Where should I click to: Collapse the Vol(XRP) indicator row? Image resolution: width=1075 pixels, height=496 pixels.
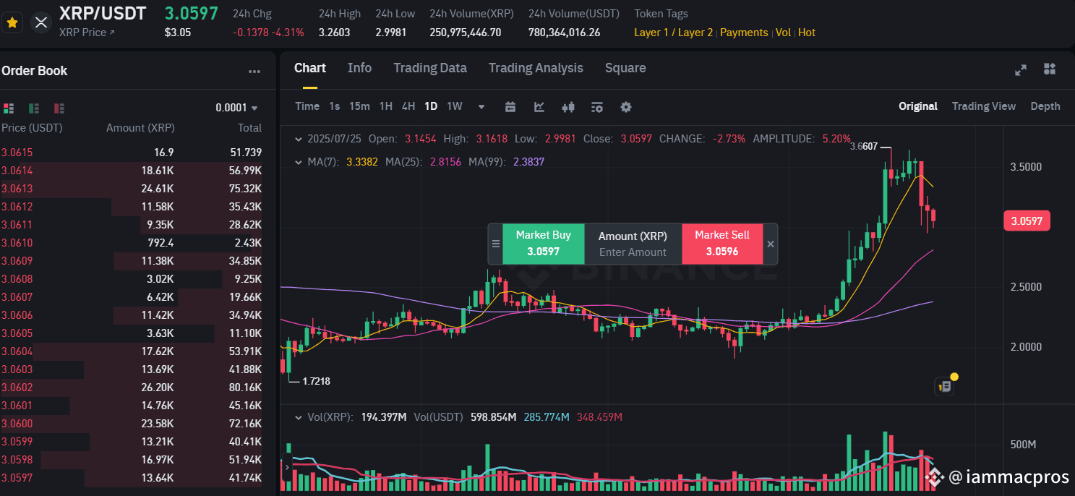298,417
